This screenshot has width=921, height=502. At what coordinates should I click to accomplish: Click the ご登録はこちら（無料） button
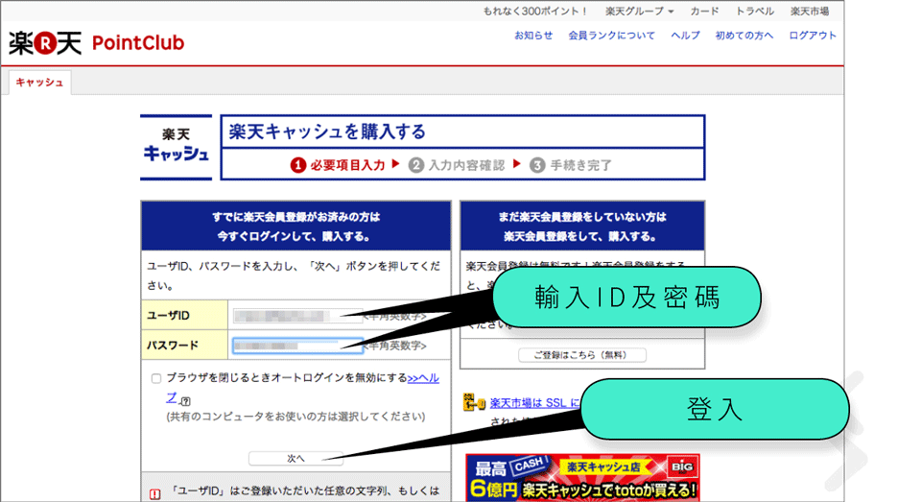[x=582, y=355]
